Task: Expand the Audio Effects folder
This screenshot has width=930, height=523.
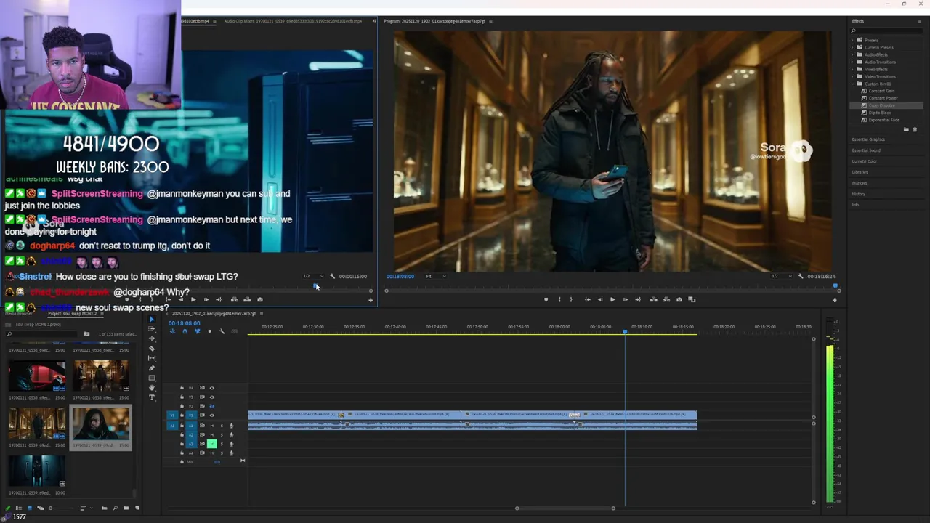Action: [854, 54]
